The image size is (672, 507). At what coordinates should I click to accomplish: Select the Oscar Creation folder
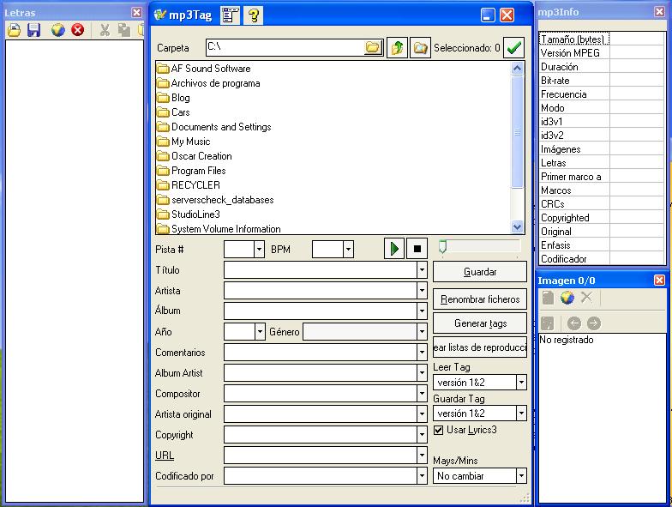click(194, 156)
